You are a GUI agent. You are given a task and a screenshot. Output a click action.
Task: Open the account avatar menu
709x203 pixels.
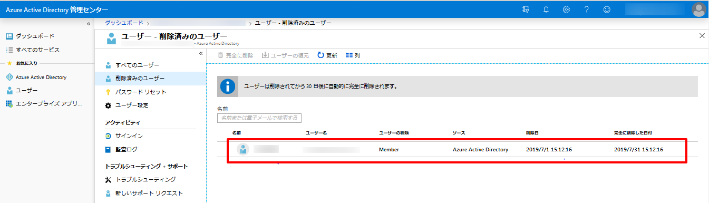pos(698,9)
